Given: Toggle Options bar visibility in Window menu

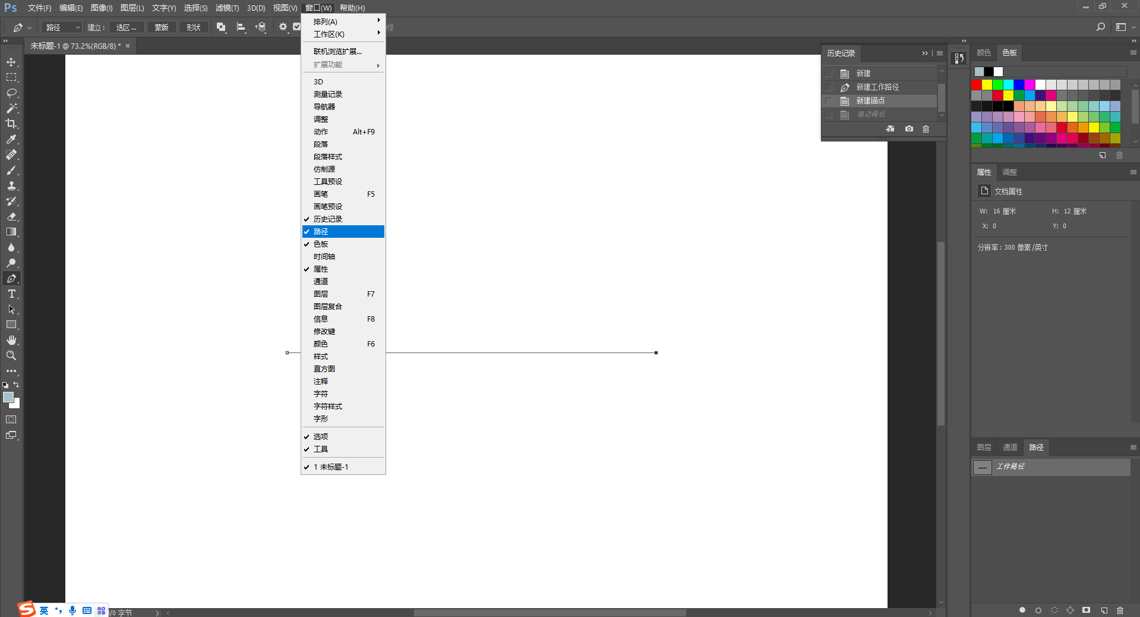Looking at the screenshot, I should [343, 436].
